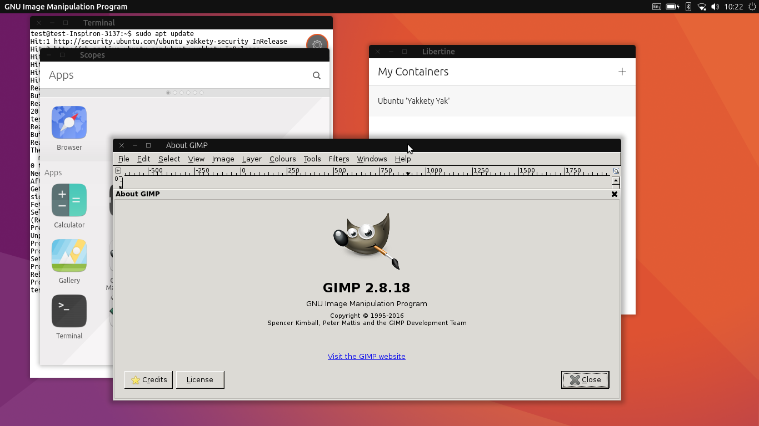Click the search magnifier in Scopes
The height and width of the screenshot is (426, 759).
317,75
